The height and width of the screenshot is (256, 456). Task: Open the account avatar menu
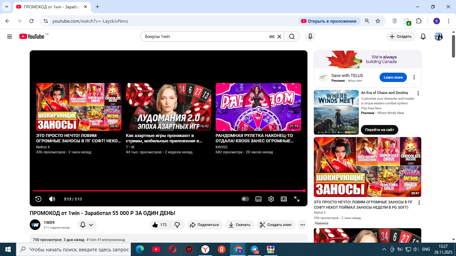438,37
